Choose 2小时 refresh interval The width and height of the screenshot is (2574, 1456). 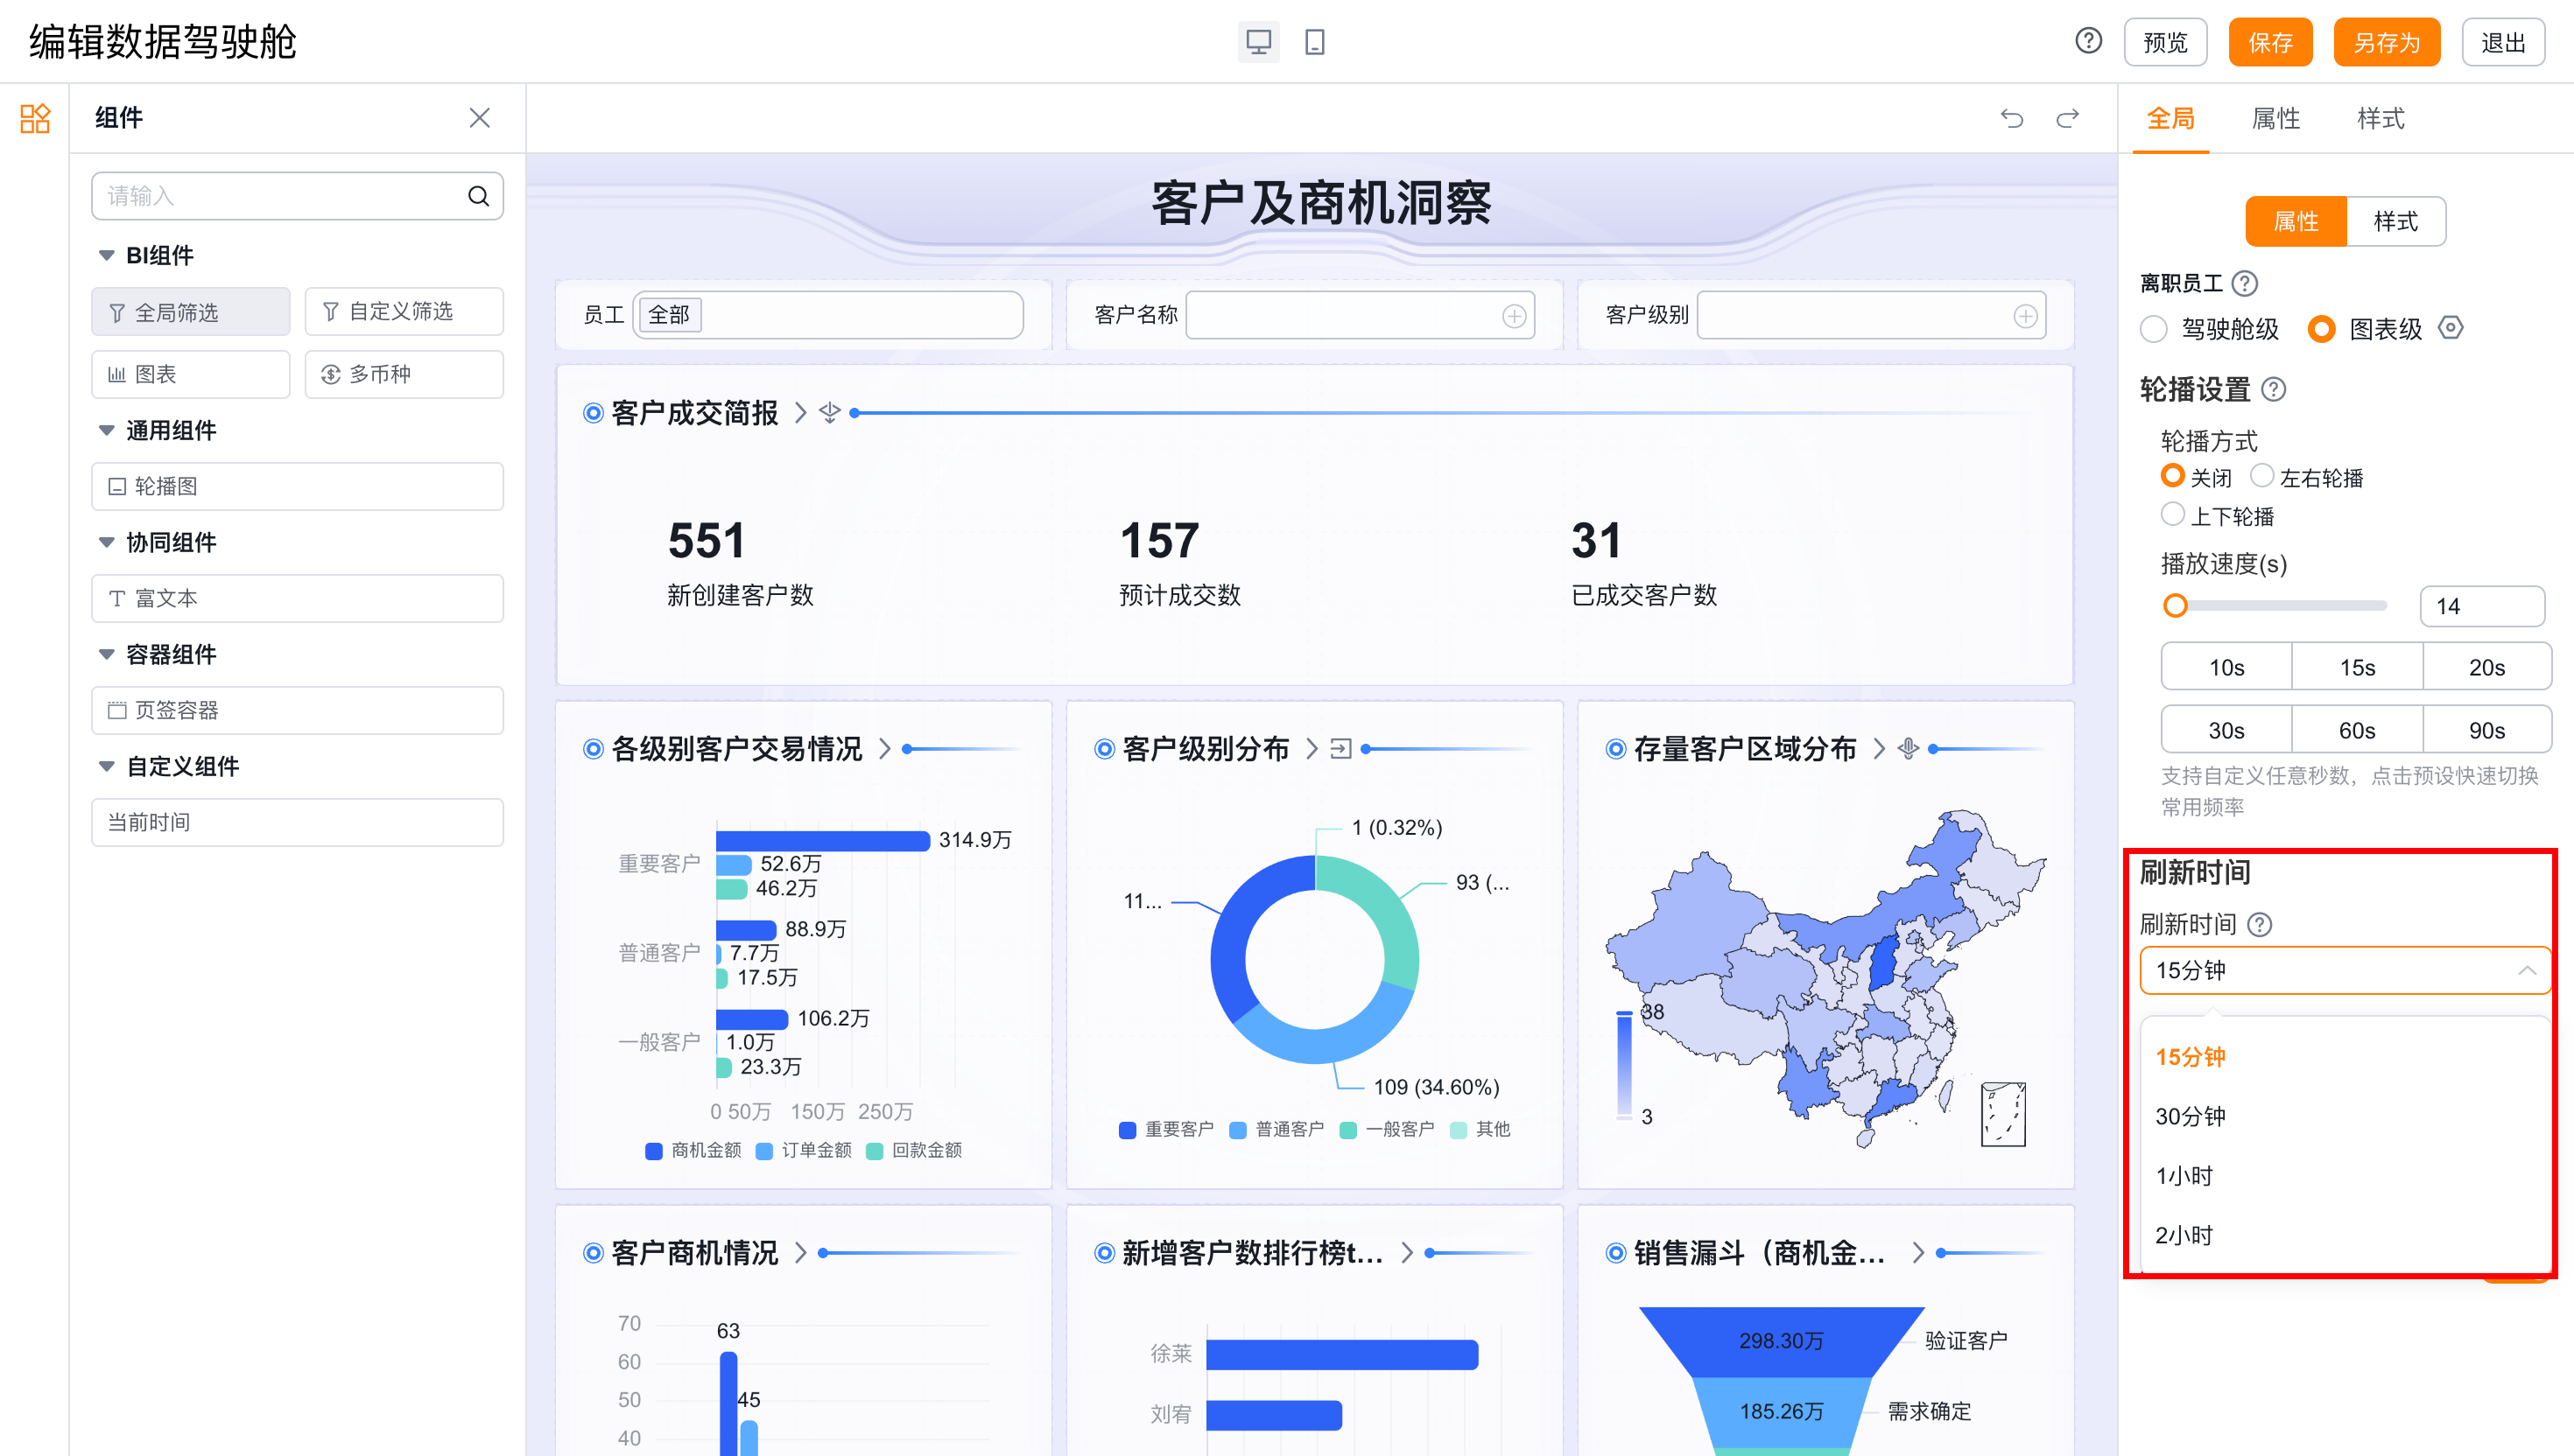[2344, 1236]
